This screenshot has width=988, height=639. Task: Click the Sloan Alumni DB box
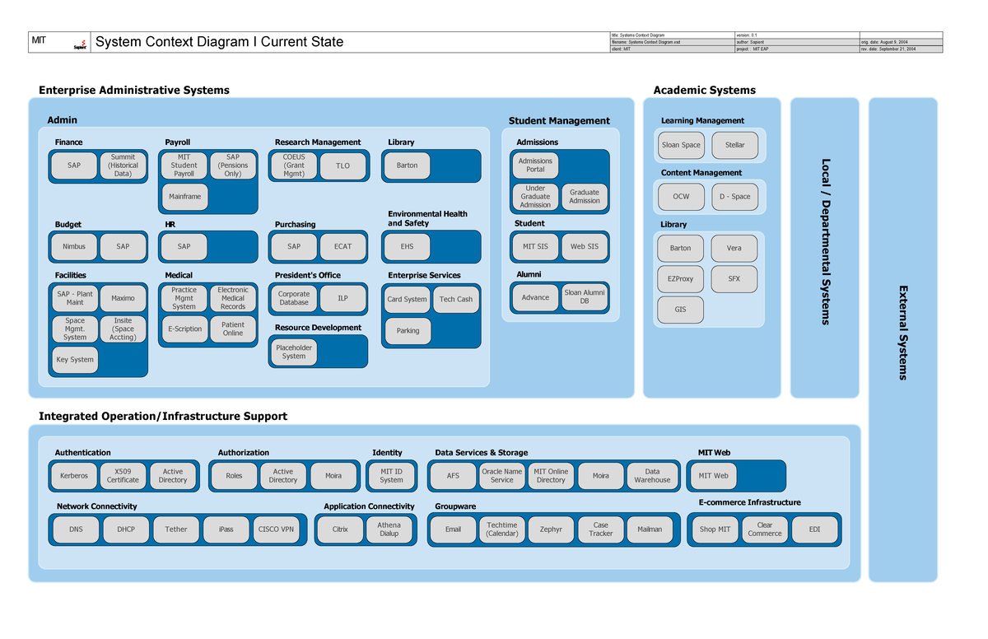coord(585,297)
